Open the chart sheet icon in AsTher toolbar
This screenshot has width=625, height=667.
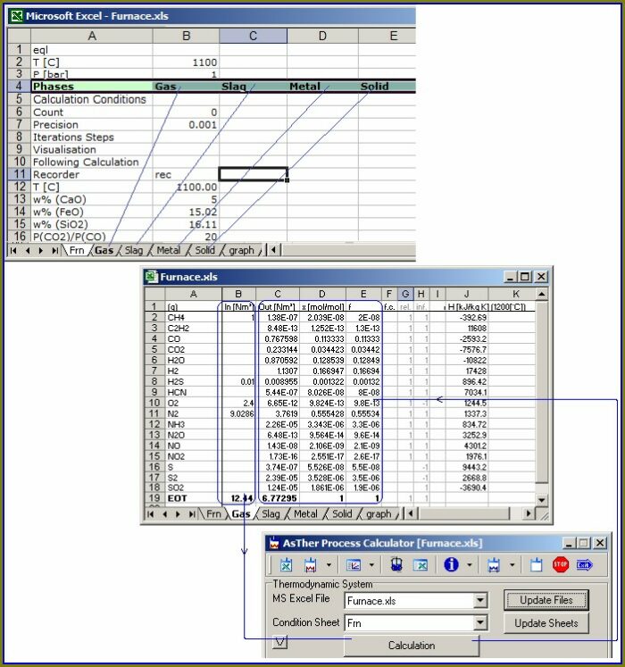(354, 565)
